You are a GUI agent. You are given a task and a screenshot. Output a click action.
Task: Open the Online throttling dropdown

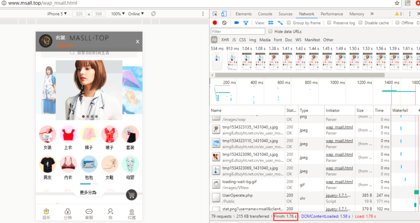[x=136, y=14]
